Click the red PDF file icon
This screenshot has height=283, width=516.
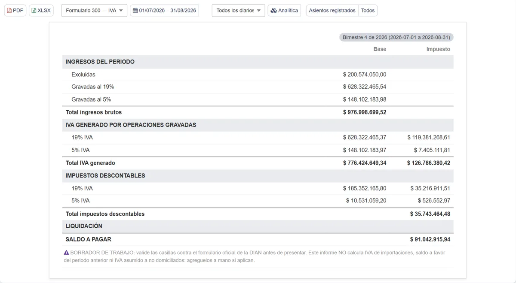coord(9,10)
